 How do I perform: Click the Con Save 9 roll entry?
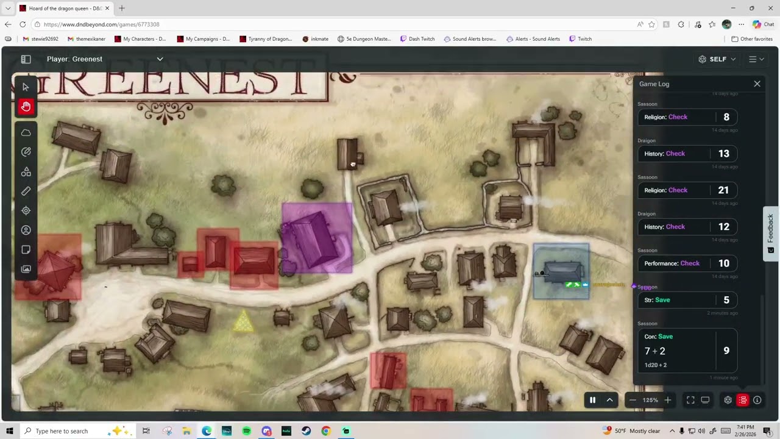pyautogui.click(x=687, y=351)
